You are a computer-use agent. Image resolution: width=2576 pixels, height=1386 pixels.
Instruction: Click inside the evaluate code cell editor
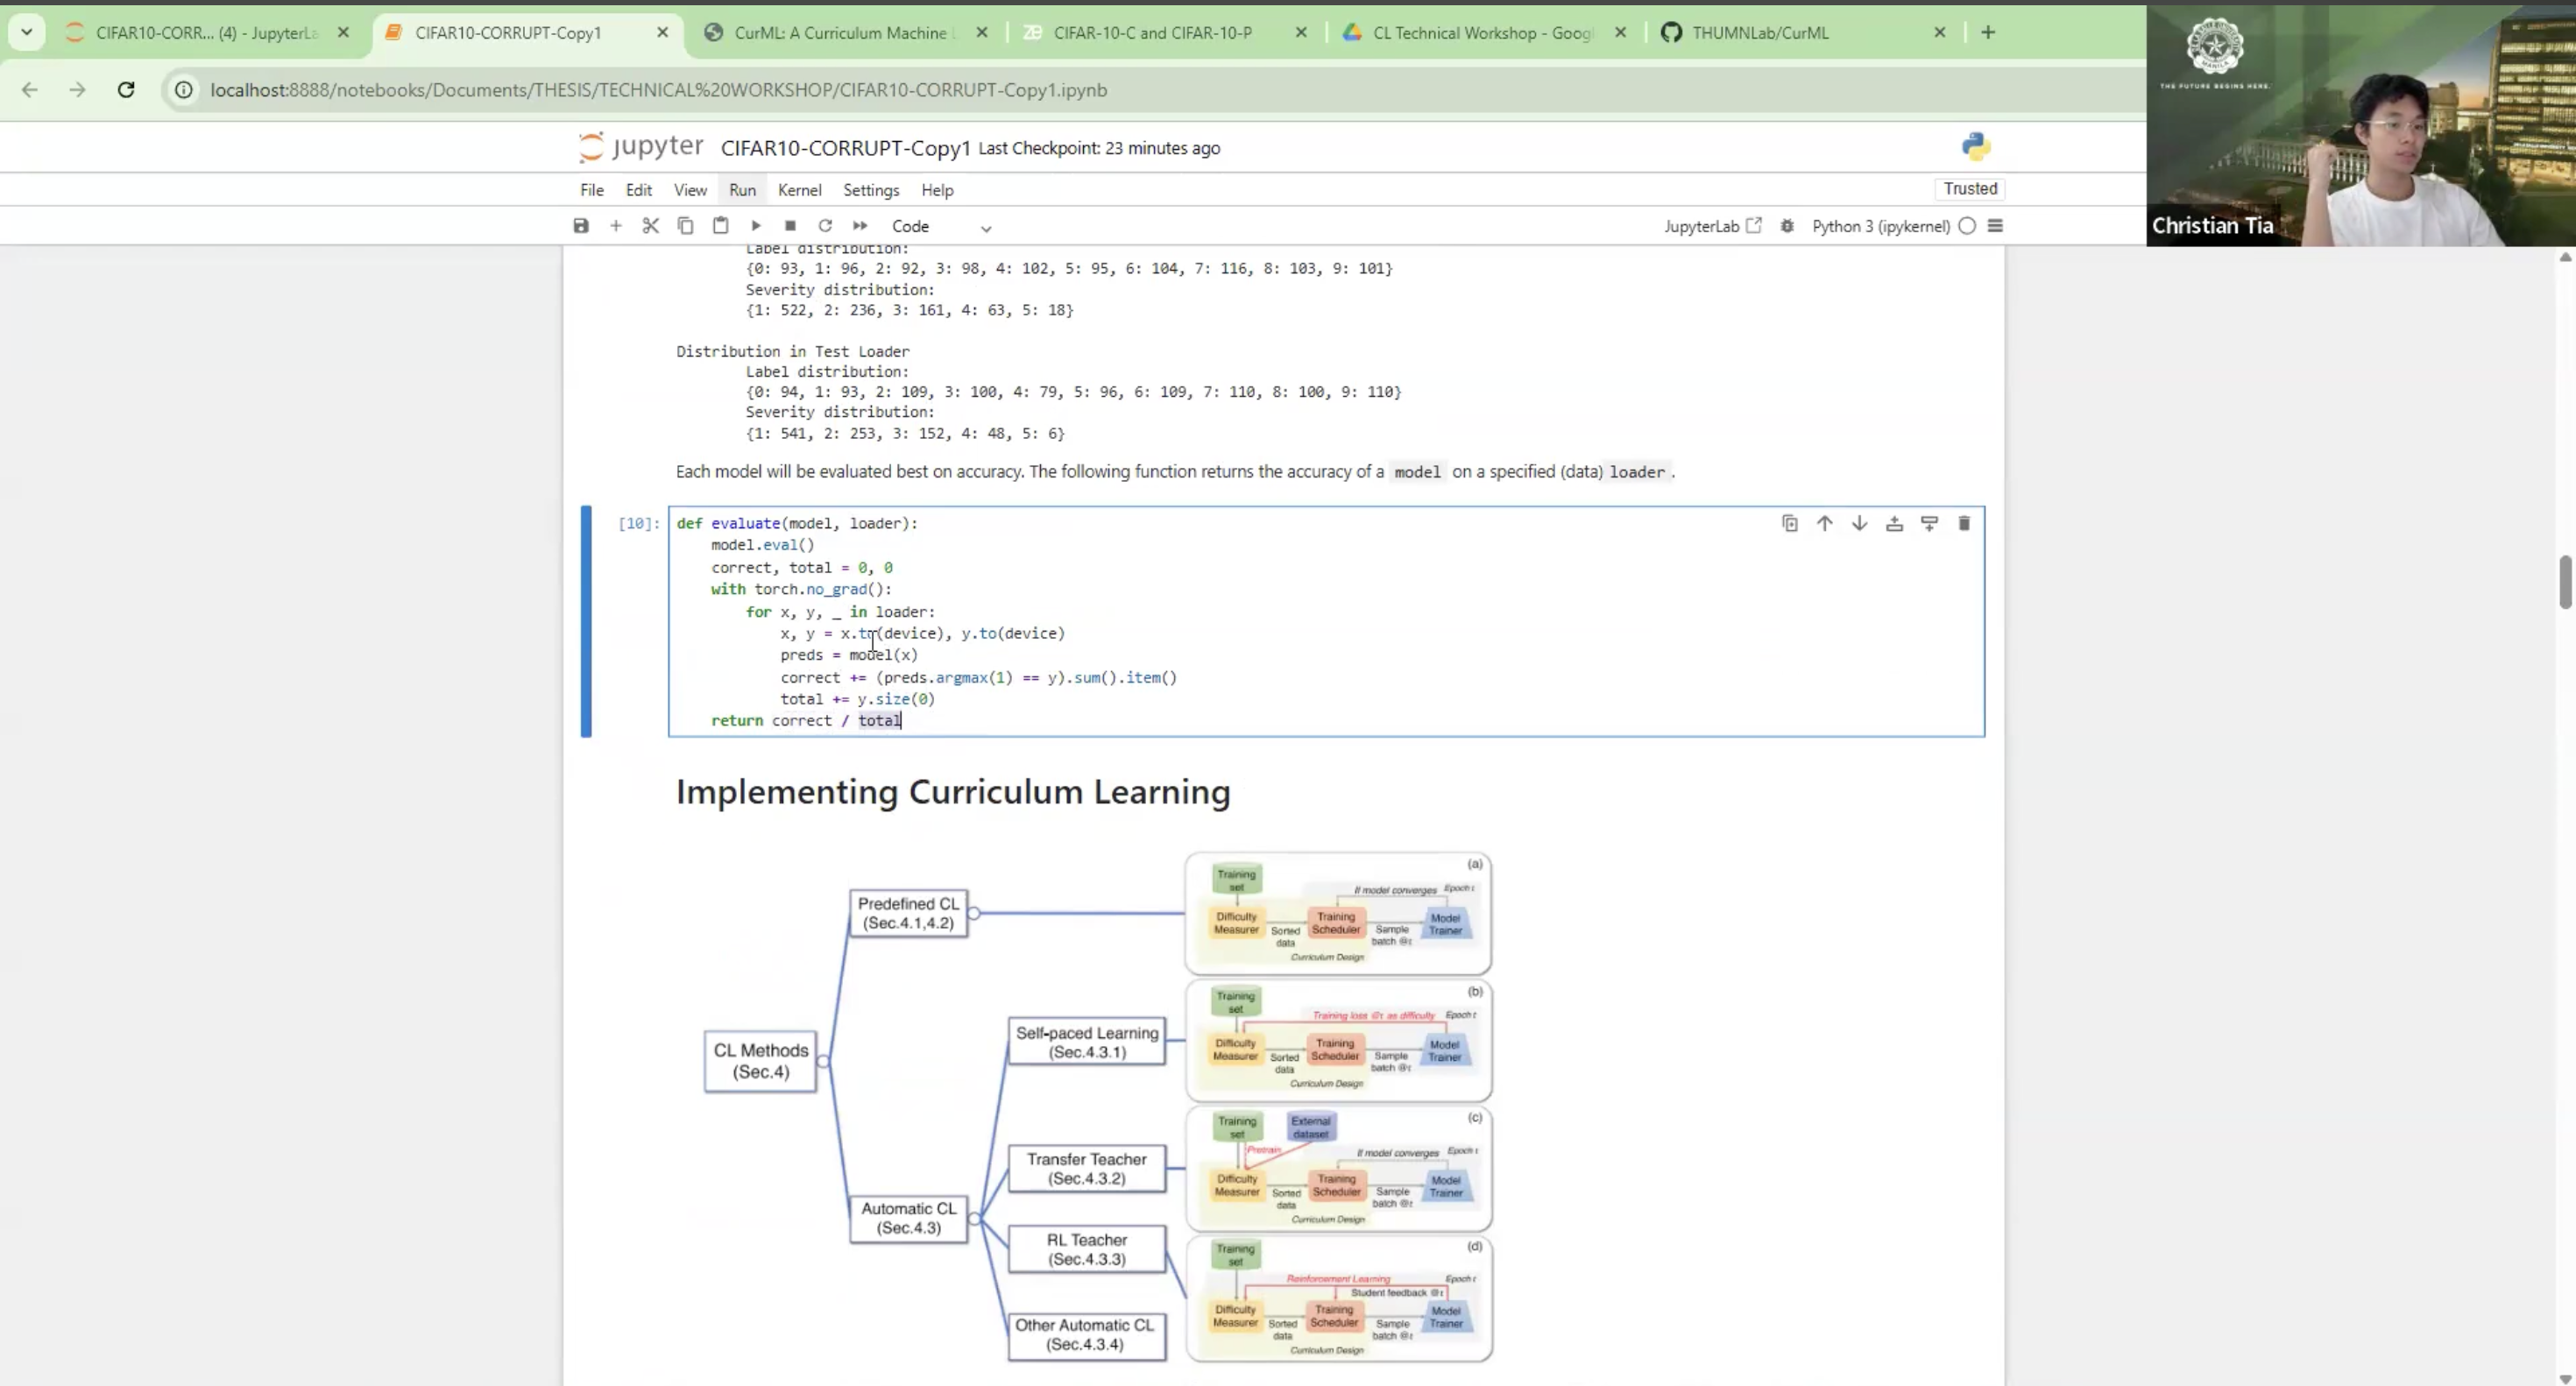1326,622
